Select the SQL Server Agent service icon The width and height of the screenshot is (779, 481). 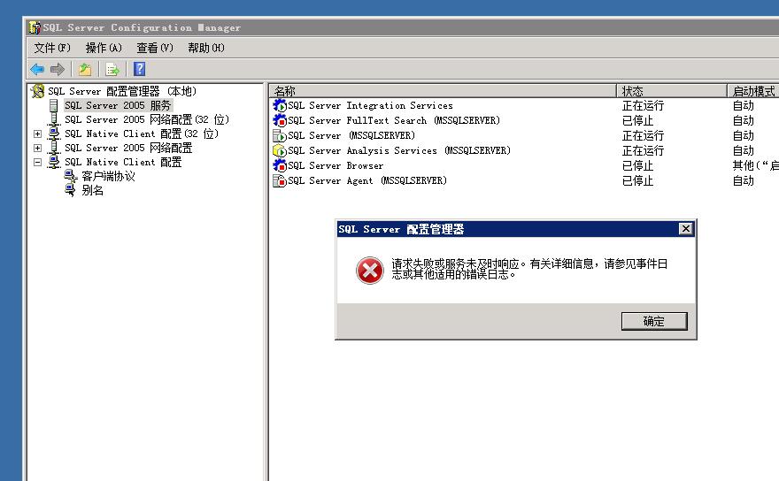click(280, 181)
